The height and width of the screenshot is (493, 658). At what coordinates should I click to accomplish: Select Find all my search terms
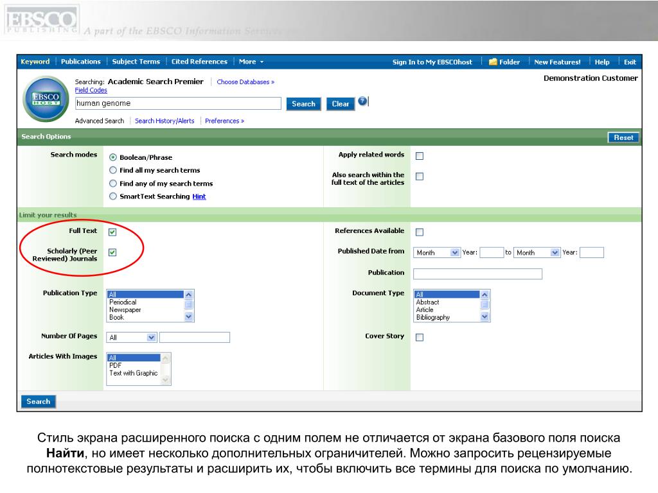pos(113,170)
